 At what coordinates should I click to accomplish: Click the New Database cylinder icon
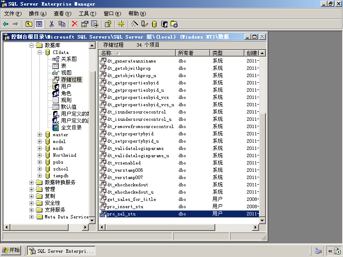(154, 24)
